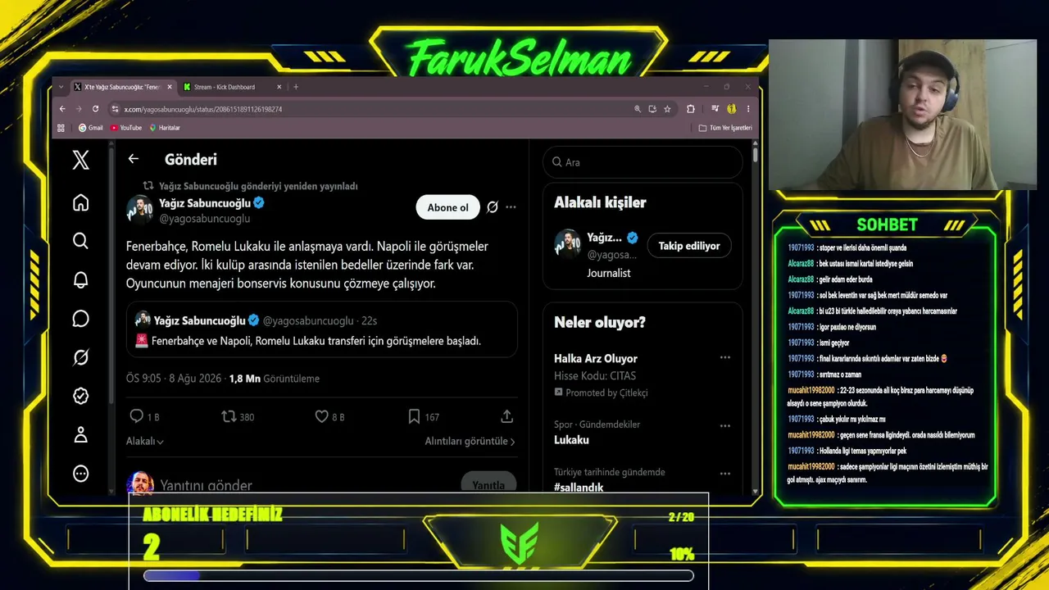
Task: Close the X tweet tab
Action: pyautogui.click(x=170, y=87)
